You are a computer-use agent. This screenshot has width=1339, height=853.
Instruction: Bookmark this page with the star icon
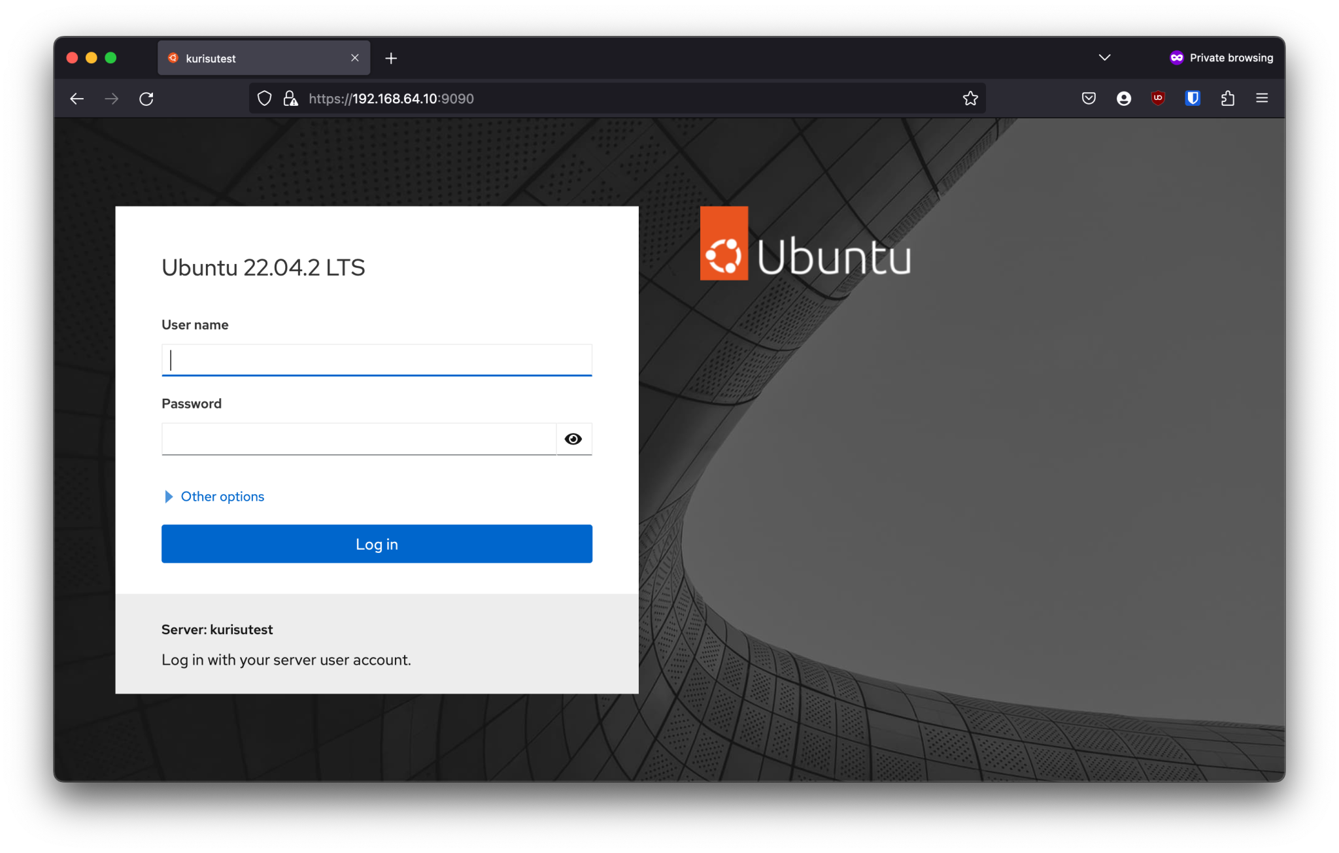pos(970,99)
